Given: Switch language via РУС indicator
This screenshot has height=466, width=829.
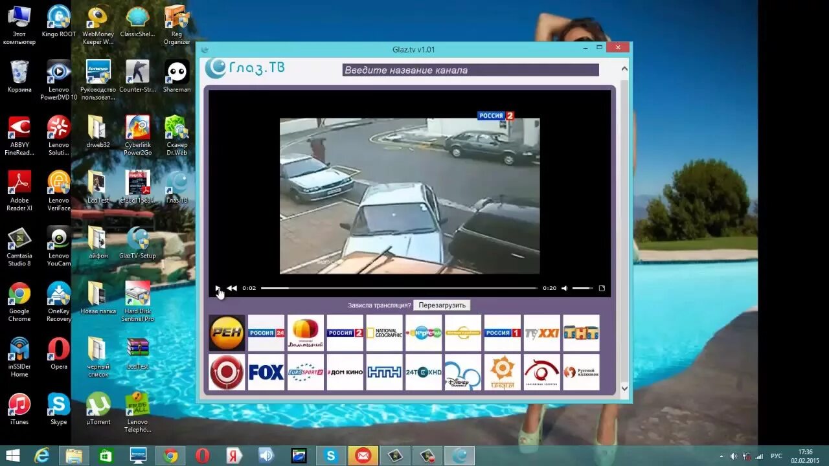Looking at the screenshot, I should (776, 456).
